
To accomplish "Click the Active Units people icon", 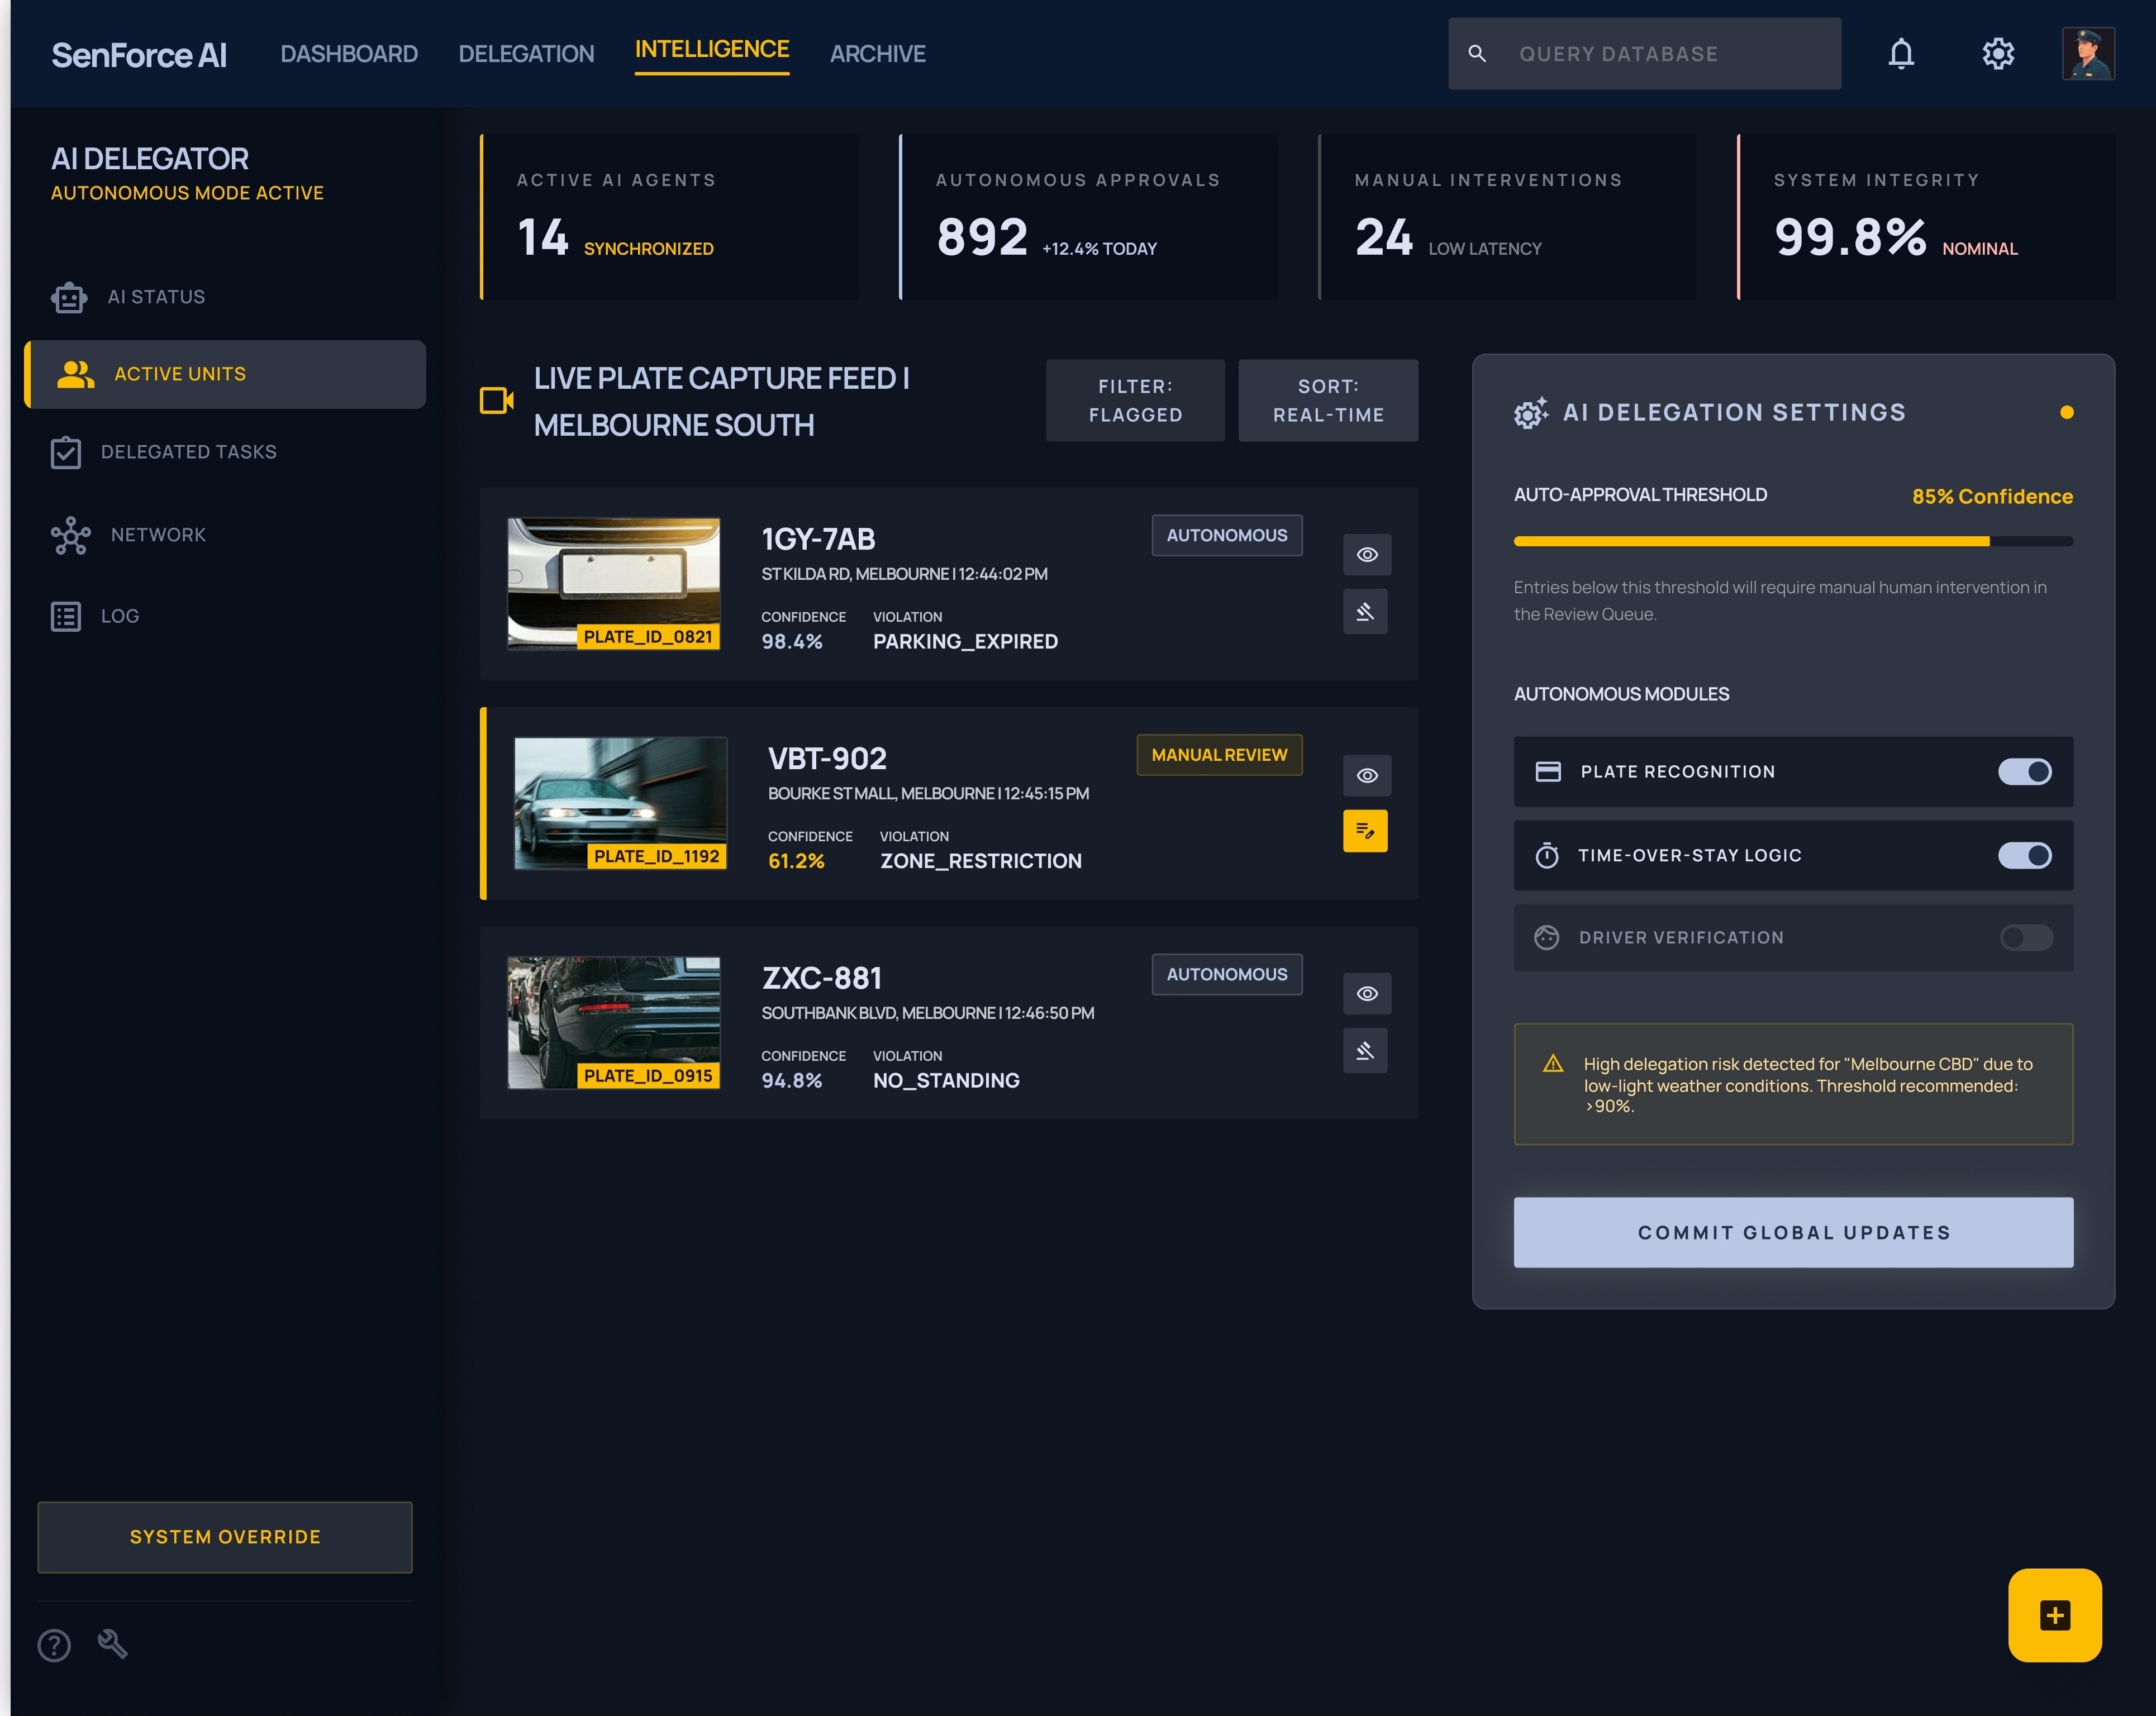I will (x=76, y=374).
